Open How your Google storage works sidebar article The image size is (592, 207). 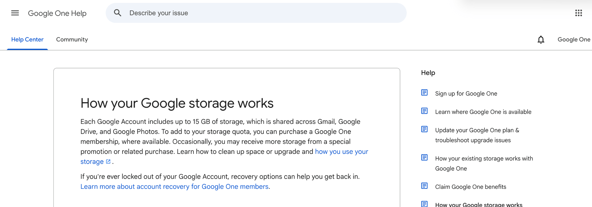479,204
